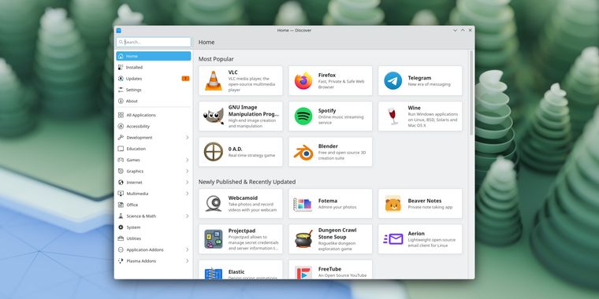Screen dimensions: 599x299
Task: Click the Aerion envelope icon
Action: [393, 239]
